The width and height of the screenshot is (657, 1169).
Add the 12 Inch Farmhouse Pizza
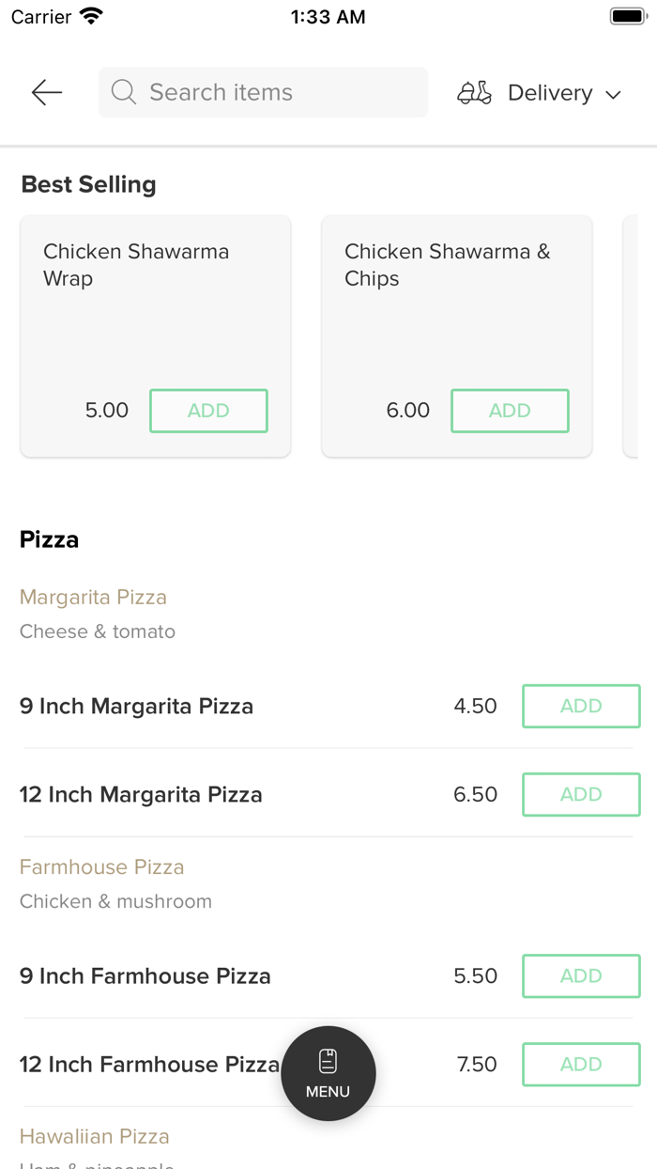pyautogui.click(x=581, y=1064)
